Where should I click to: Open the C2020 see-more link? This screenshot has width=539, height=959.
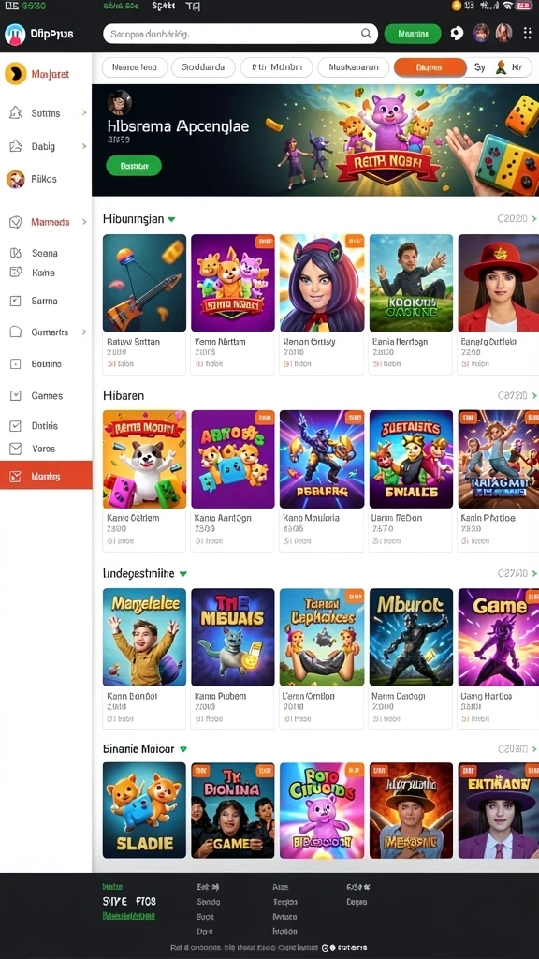517,218
